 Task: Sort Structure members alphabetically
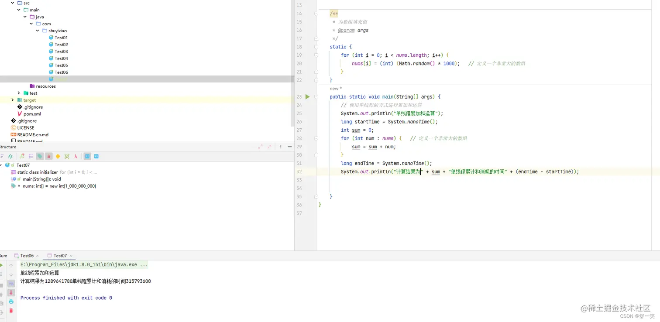click(10, 156)
